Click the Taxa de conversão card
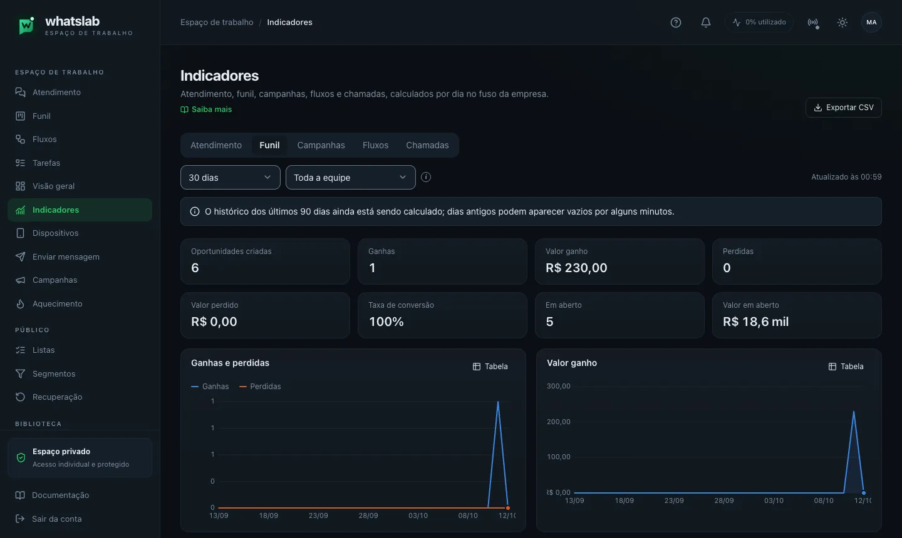The width and height of the screenshot is (902, 538). coord(442,315)
